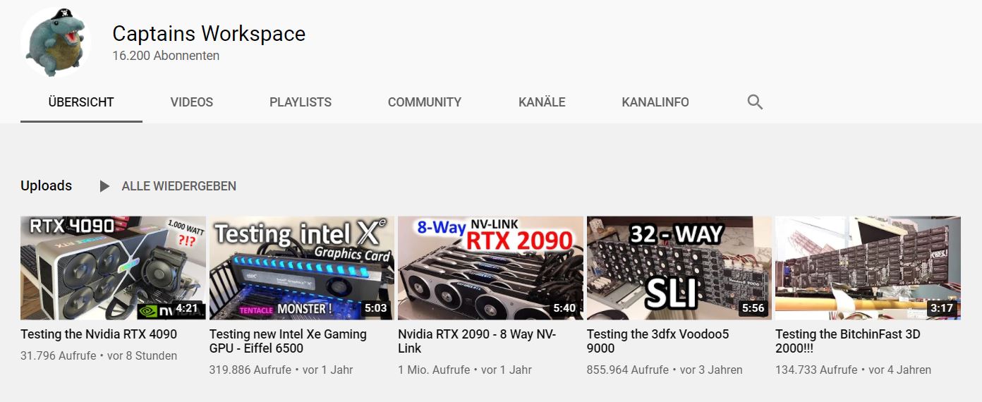Click the Captains Workspace channel avatar
The width and height of the screenshot is (982, 402).
coord(56,42)
